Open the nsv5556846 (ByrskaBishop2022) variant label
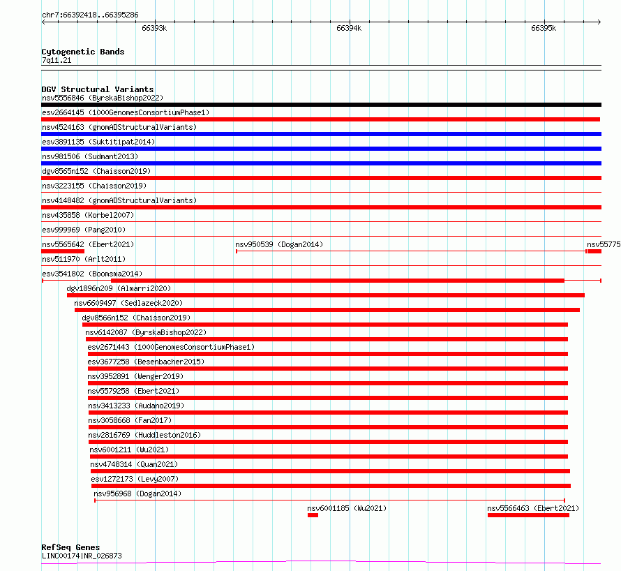This screenshot has height=571, width=621. pyautogui.click(x=103, y=98)
